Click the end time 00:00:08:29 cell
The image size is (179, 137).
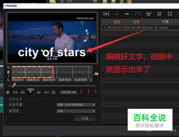pos(136,27)
